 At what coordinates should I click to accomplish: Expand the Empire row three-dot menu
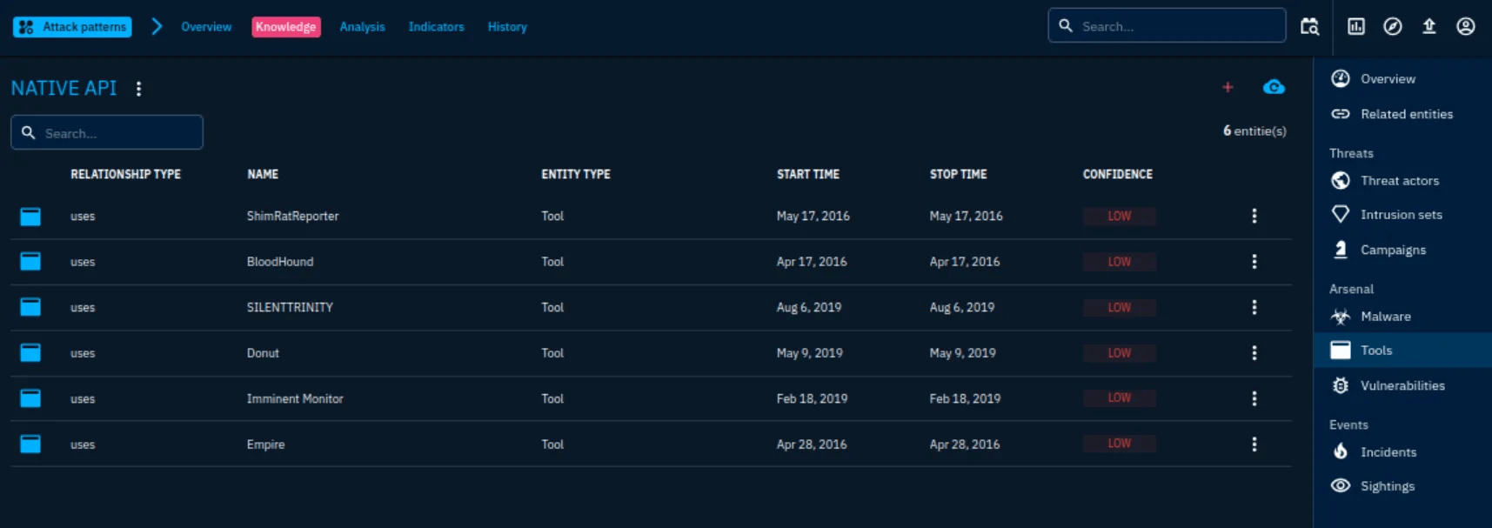pyautogui.click(x=1254, y=444)
